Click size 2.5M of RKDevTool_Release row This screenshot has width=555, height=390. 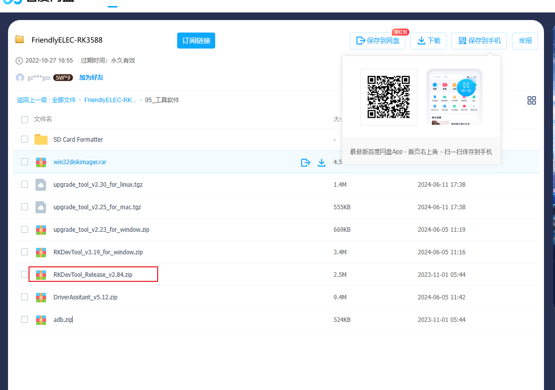pos(340,274)
